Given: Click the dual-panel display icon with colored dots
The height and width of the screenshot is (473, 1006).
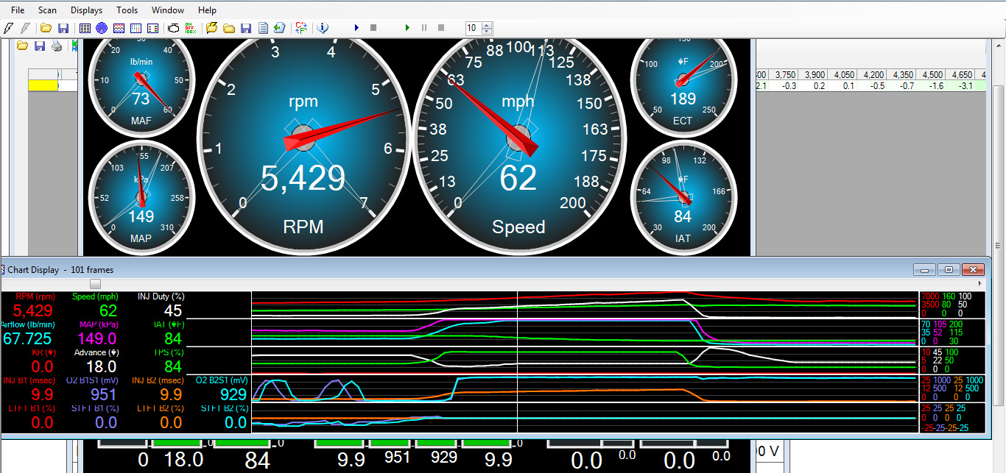Looking at the screenshot, I should 152,28.
